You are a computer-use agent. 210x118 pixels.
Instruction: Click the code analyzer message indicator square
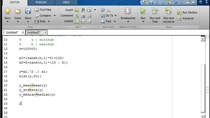pos(208,36)
